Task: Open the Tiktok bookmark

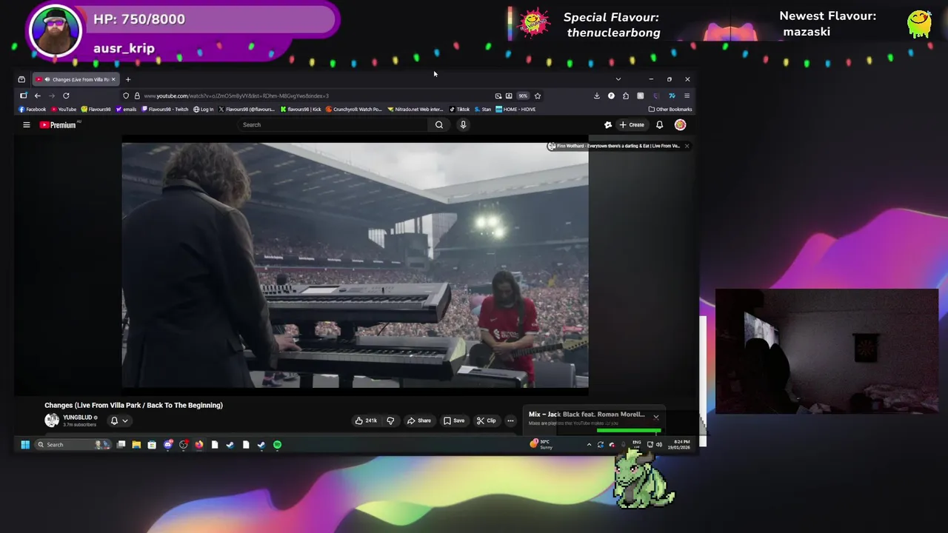Action: pyautogui.click(x=459, y=110)
